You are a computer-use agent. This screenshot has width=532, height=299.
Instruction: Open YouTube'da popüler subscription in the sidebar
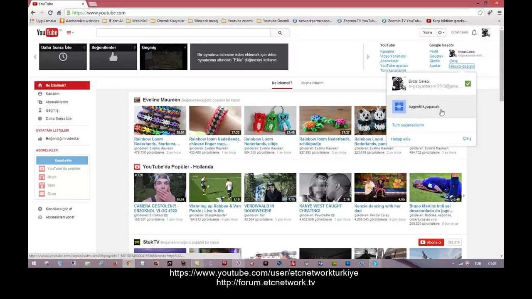tap(64, 169)
